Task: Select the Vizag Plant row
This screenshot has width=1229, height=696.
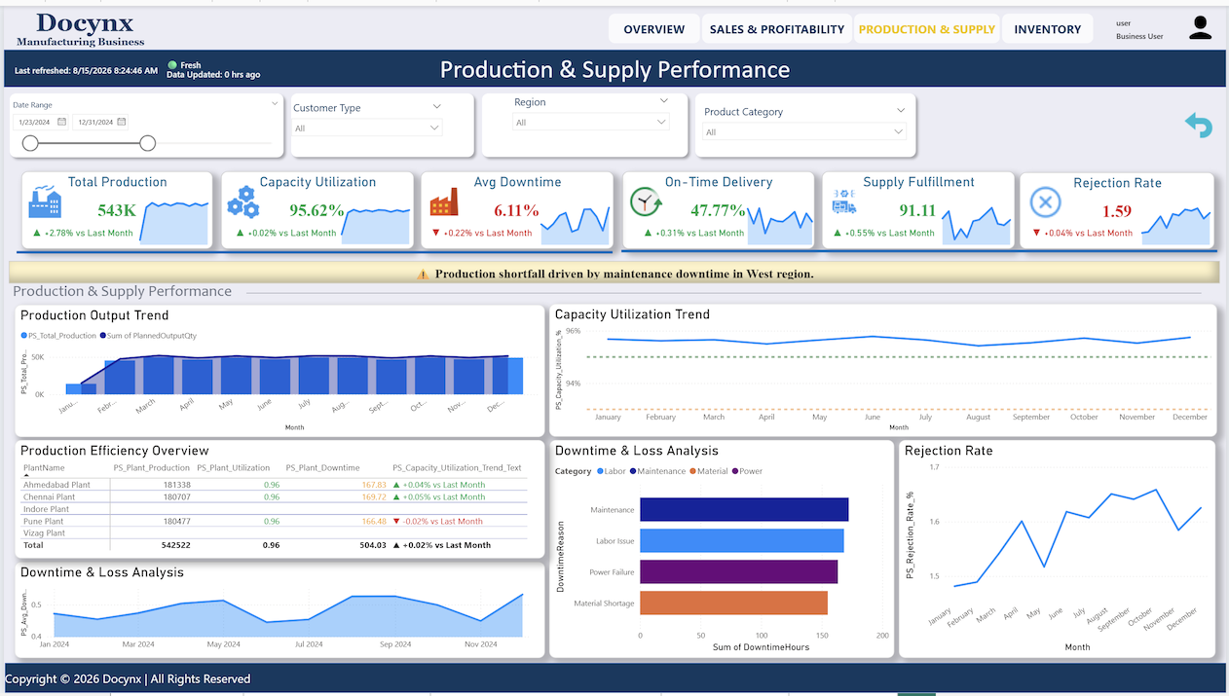Action: coord(275,533)
